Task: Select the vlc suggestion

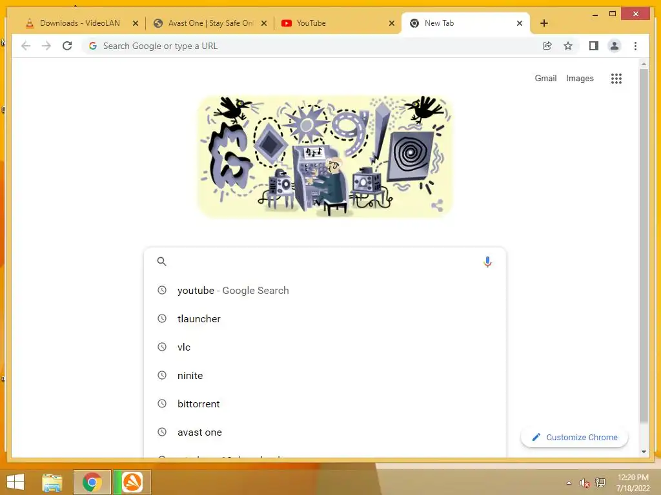Action: (325, 347)
